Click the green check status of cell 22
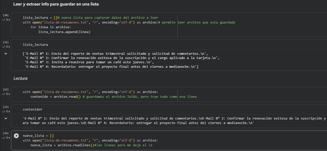 pos(4,94)
